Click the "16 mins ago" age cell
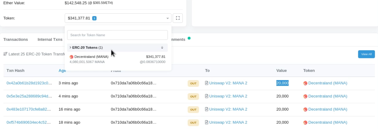378x129 pixels. 69,109
